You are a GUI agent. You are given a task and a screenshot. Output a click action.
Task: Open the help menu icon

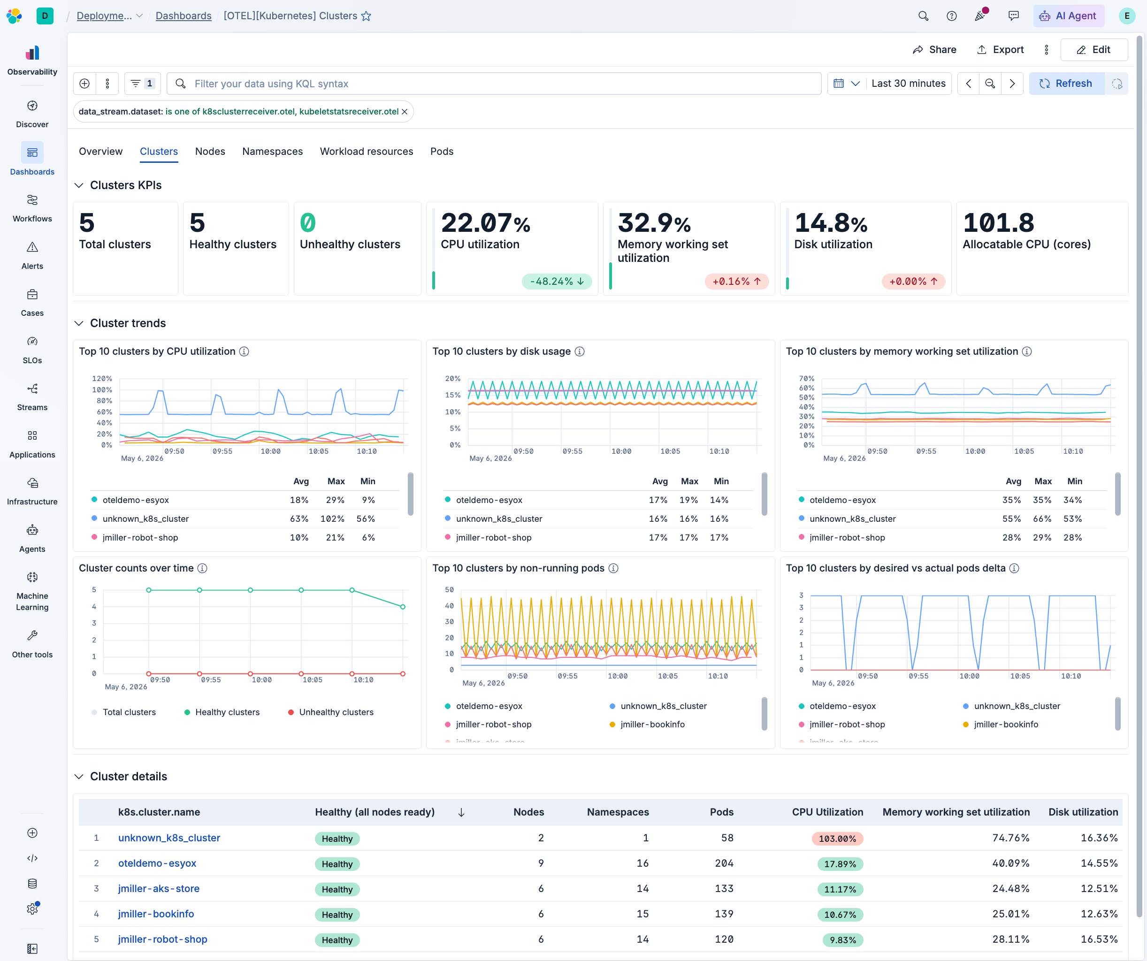[951, 16]
